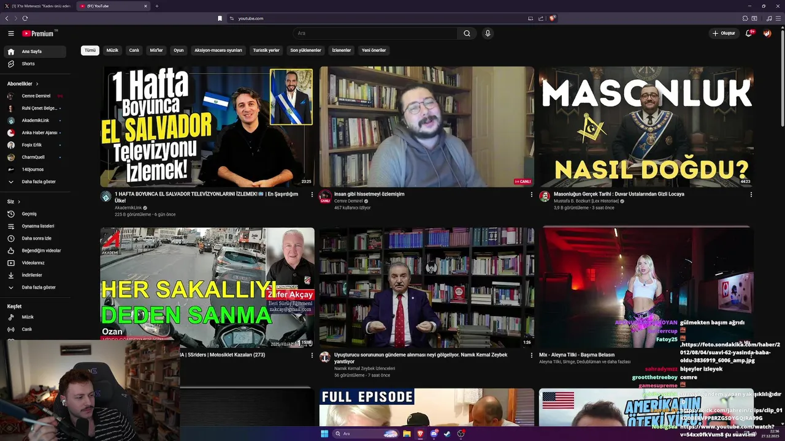Open the browser's main menu icon
Screen dimensions: 785x441
click(x=778, y=18)
